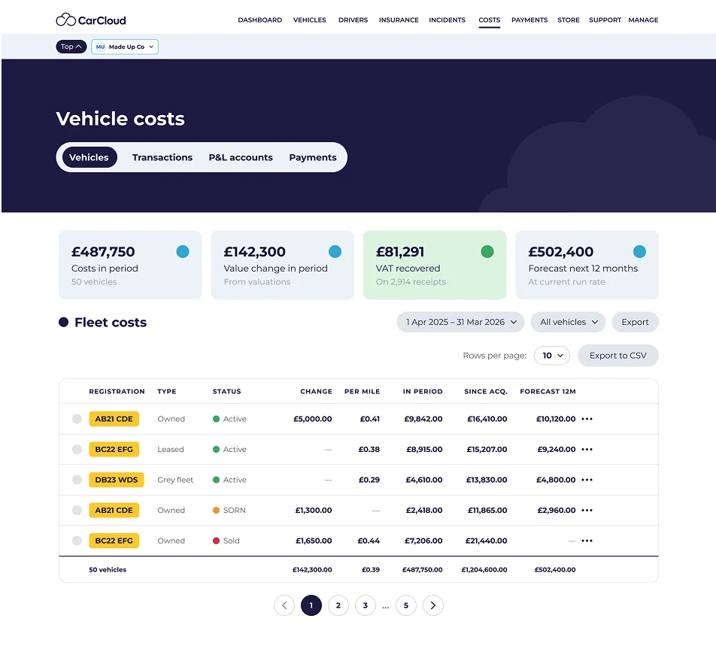Go to next page arrow
This screenshot has height=646, width=716.
433,605
